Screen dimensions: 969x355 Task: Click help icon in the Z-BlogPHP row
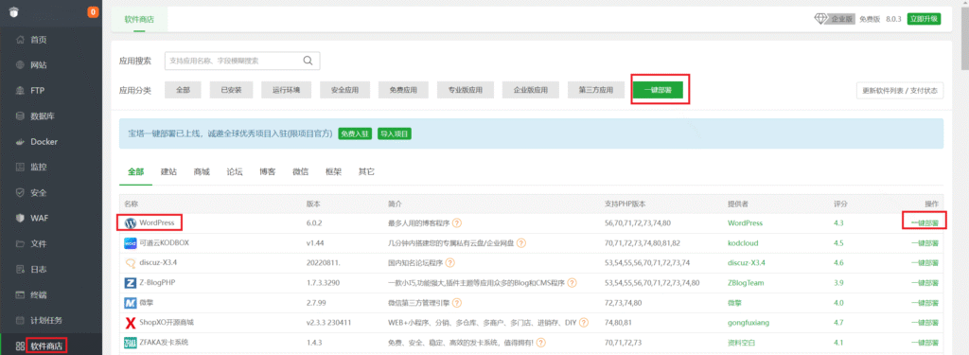(x=572, y=283)
